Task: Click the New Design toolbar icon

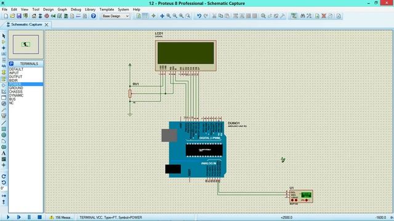Action: pos(6,16)
